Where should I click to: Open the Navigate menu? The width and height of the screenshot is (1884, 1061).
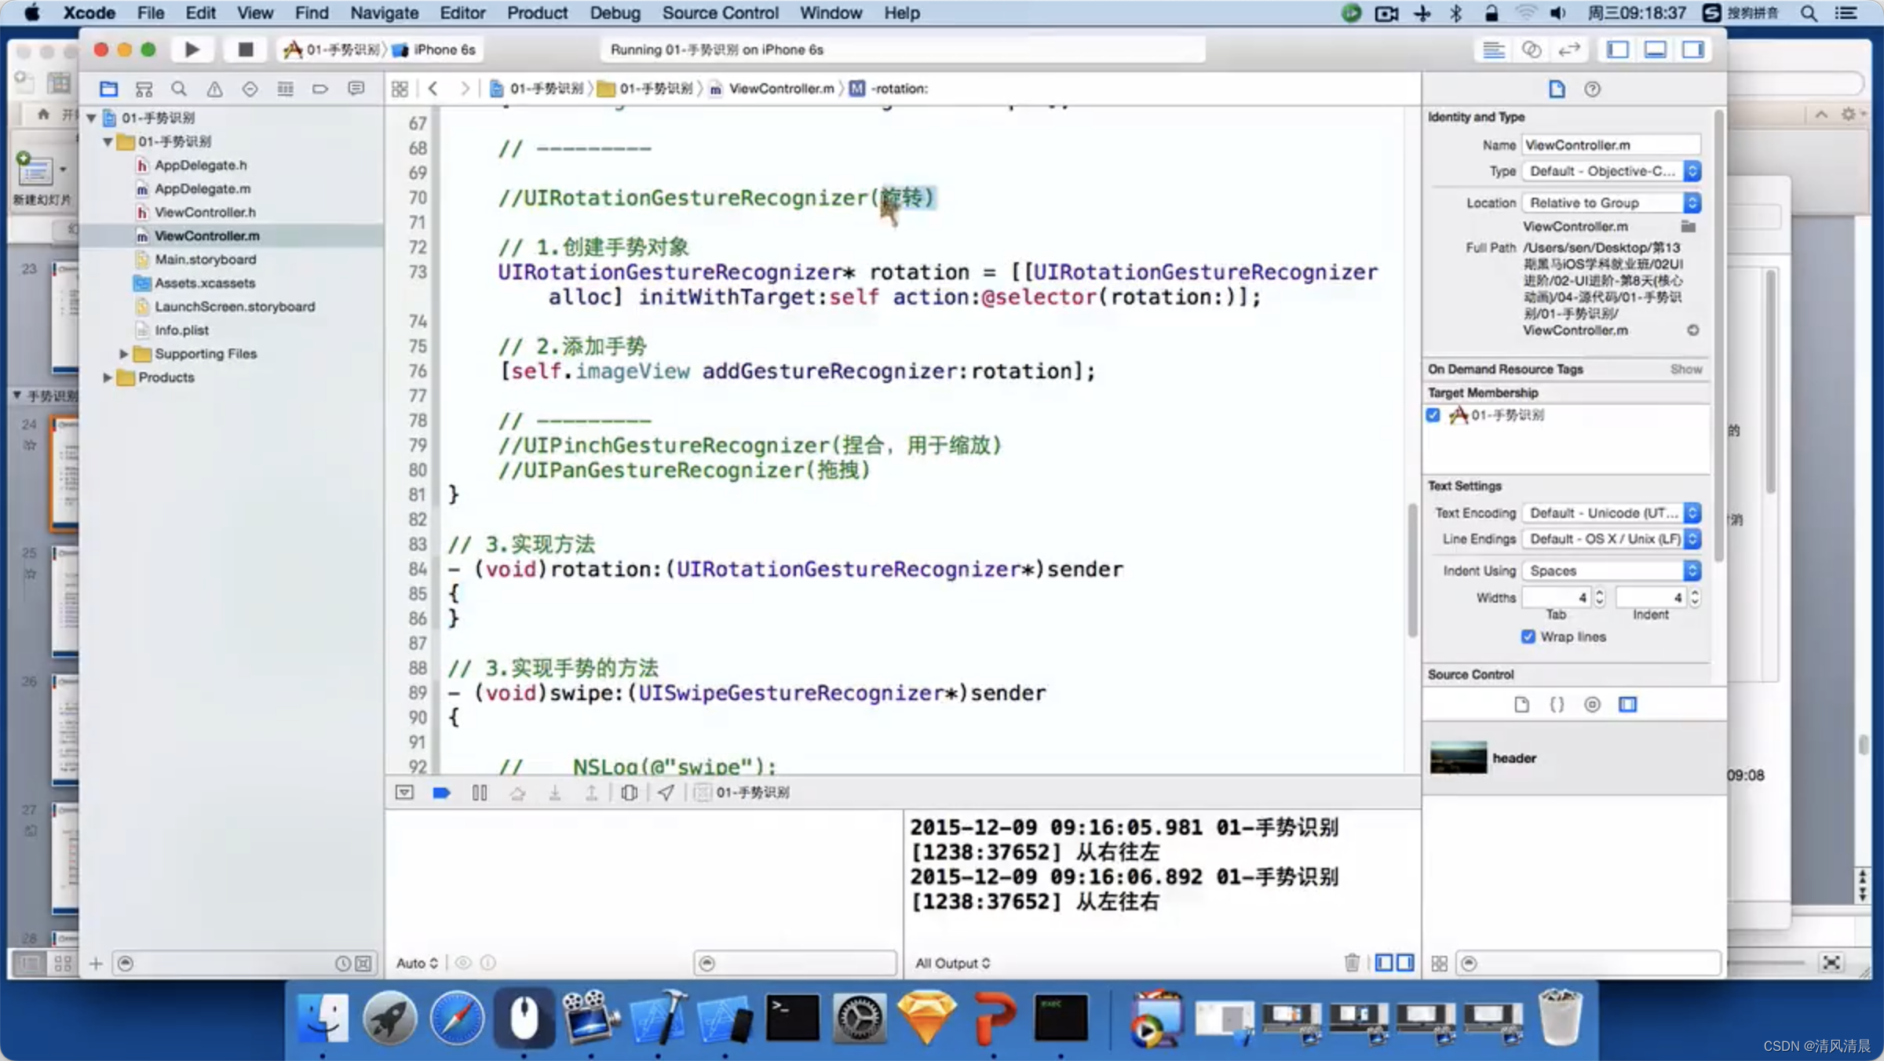click(384, 13)
